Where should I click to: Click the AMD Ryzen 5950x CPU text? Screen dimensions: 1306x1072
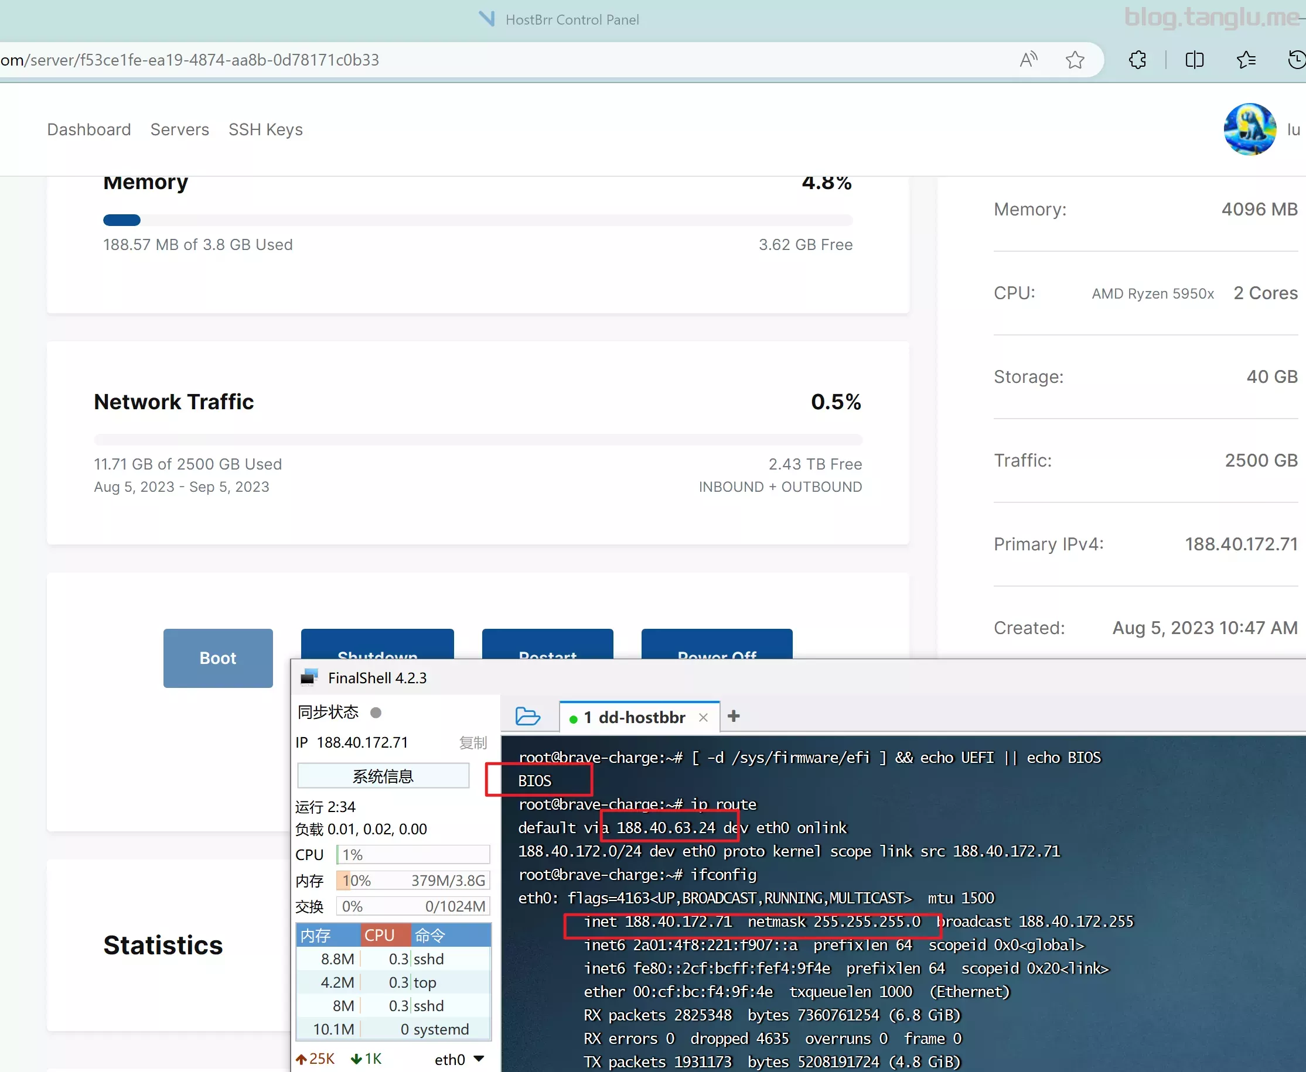[x=1152, y=293]
